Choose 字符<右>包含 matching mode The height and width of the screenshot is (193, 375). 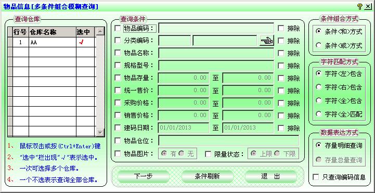pyautogui.click(x=318, y=87)
